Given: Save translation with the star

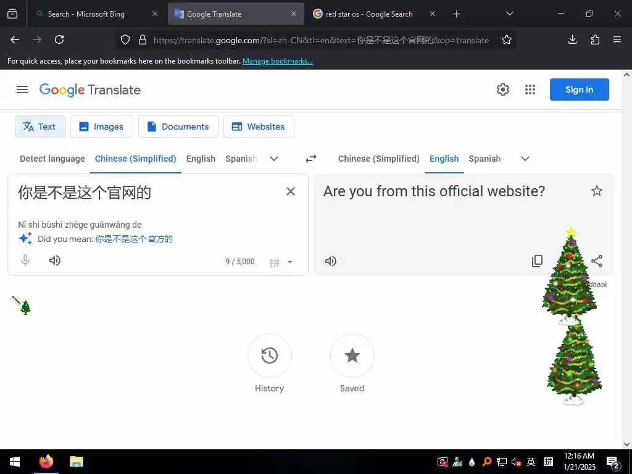Looking at the screenshot, I should tap(597, 191).
